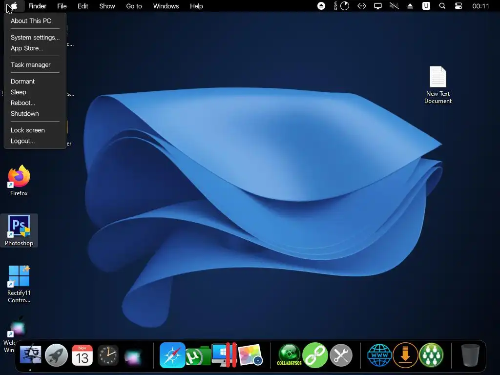
Task: Open the Calendar Nov 13 dock icon
Action: [x=82, y=355]
